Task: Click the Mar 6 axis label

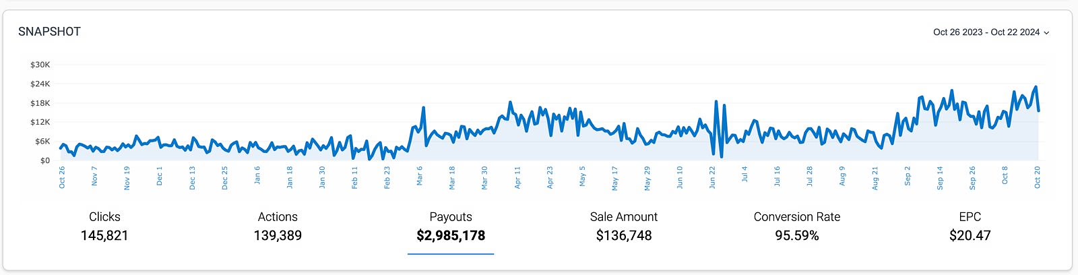Action: click(x=420, y=177)
